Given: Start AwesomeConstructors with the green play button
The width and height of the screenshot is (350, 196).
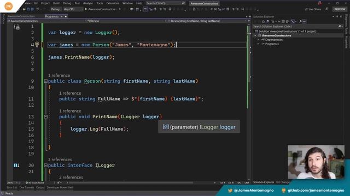Looking at the screenshot, I should [86, 9].
